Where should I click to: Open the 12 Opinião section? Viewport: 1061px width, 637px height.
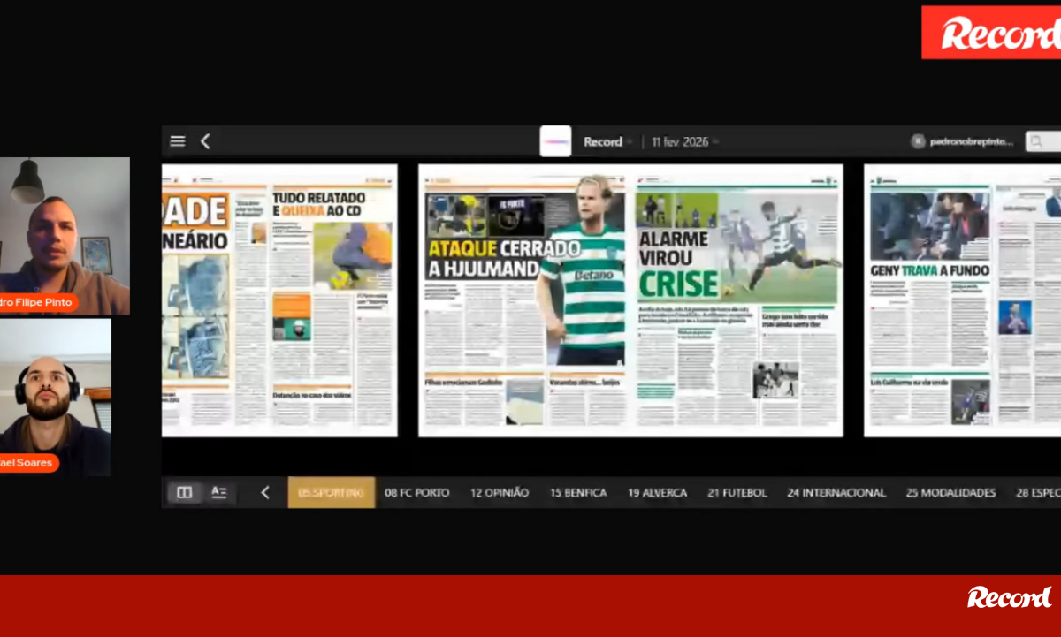point(500,493)
